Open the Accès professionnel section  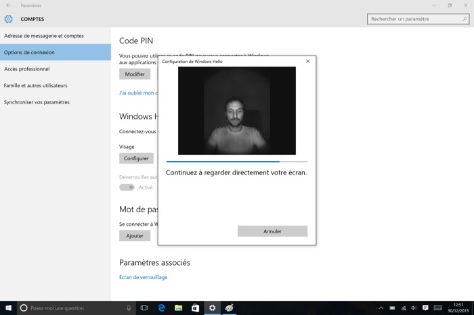click(27, 69)
